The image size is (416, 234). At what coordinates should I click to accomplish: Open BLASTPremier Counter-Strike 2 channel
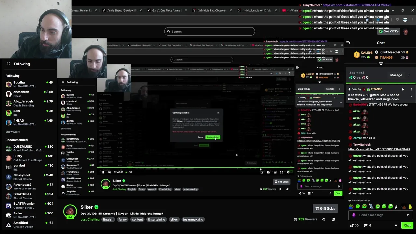click(x=29, y=205)
